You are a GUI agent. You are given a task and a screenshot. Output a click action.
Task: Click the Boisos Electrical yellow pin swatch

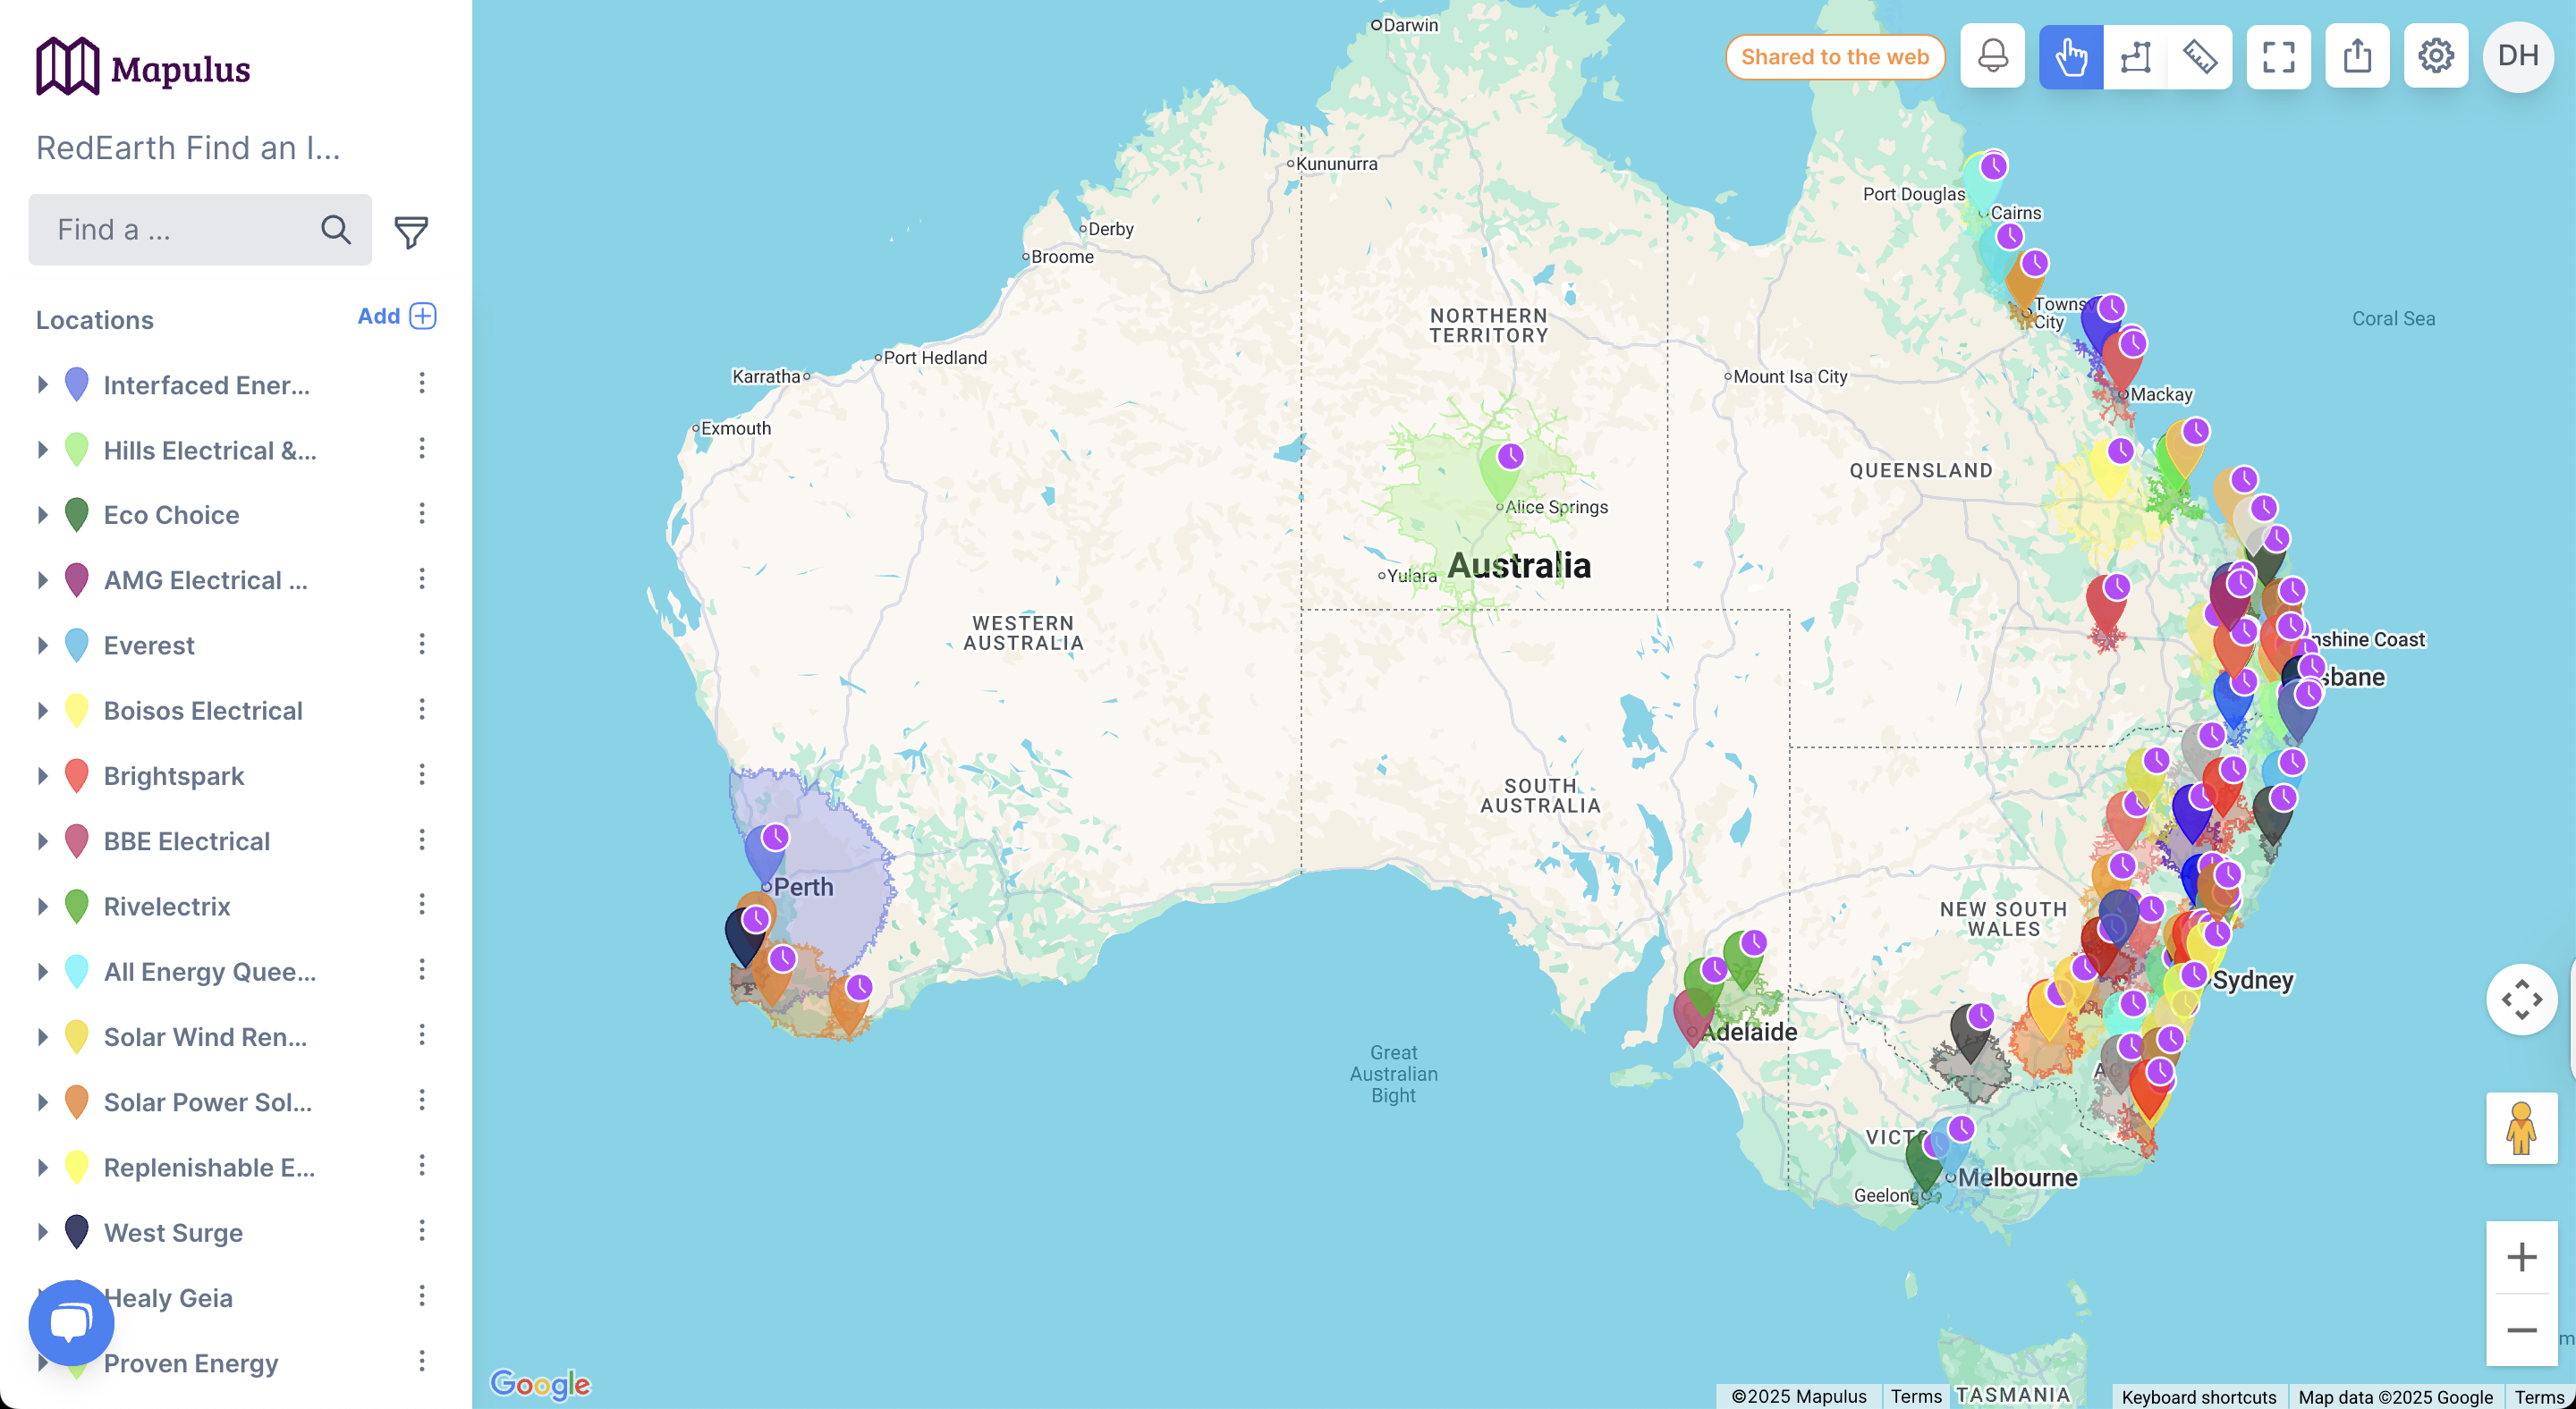[77, 711]
